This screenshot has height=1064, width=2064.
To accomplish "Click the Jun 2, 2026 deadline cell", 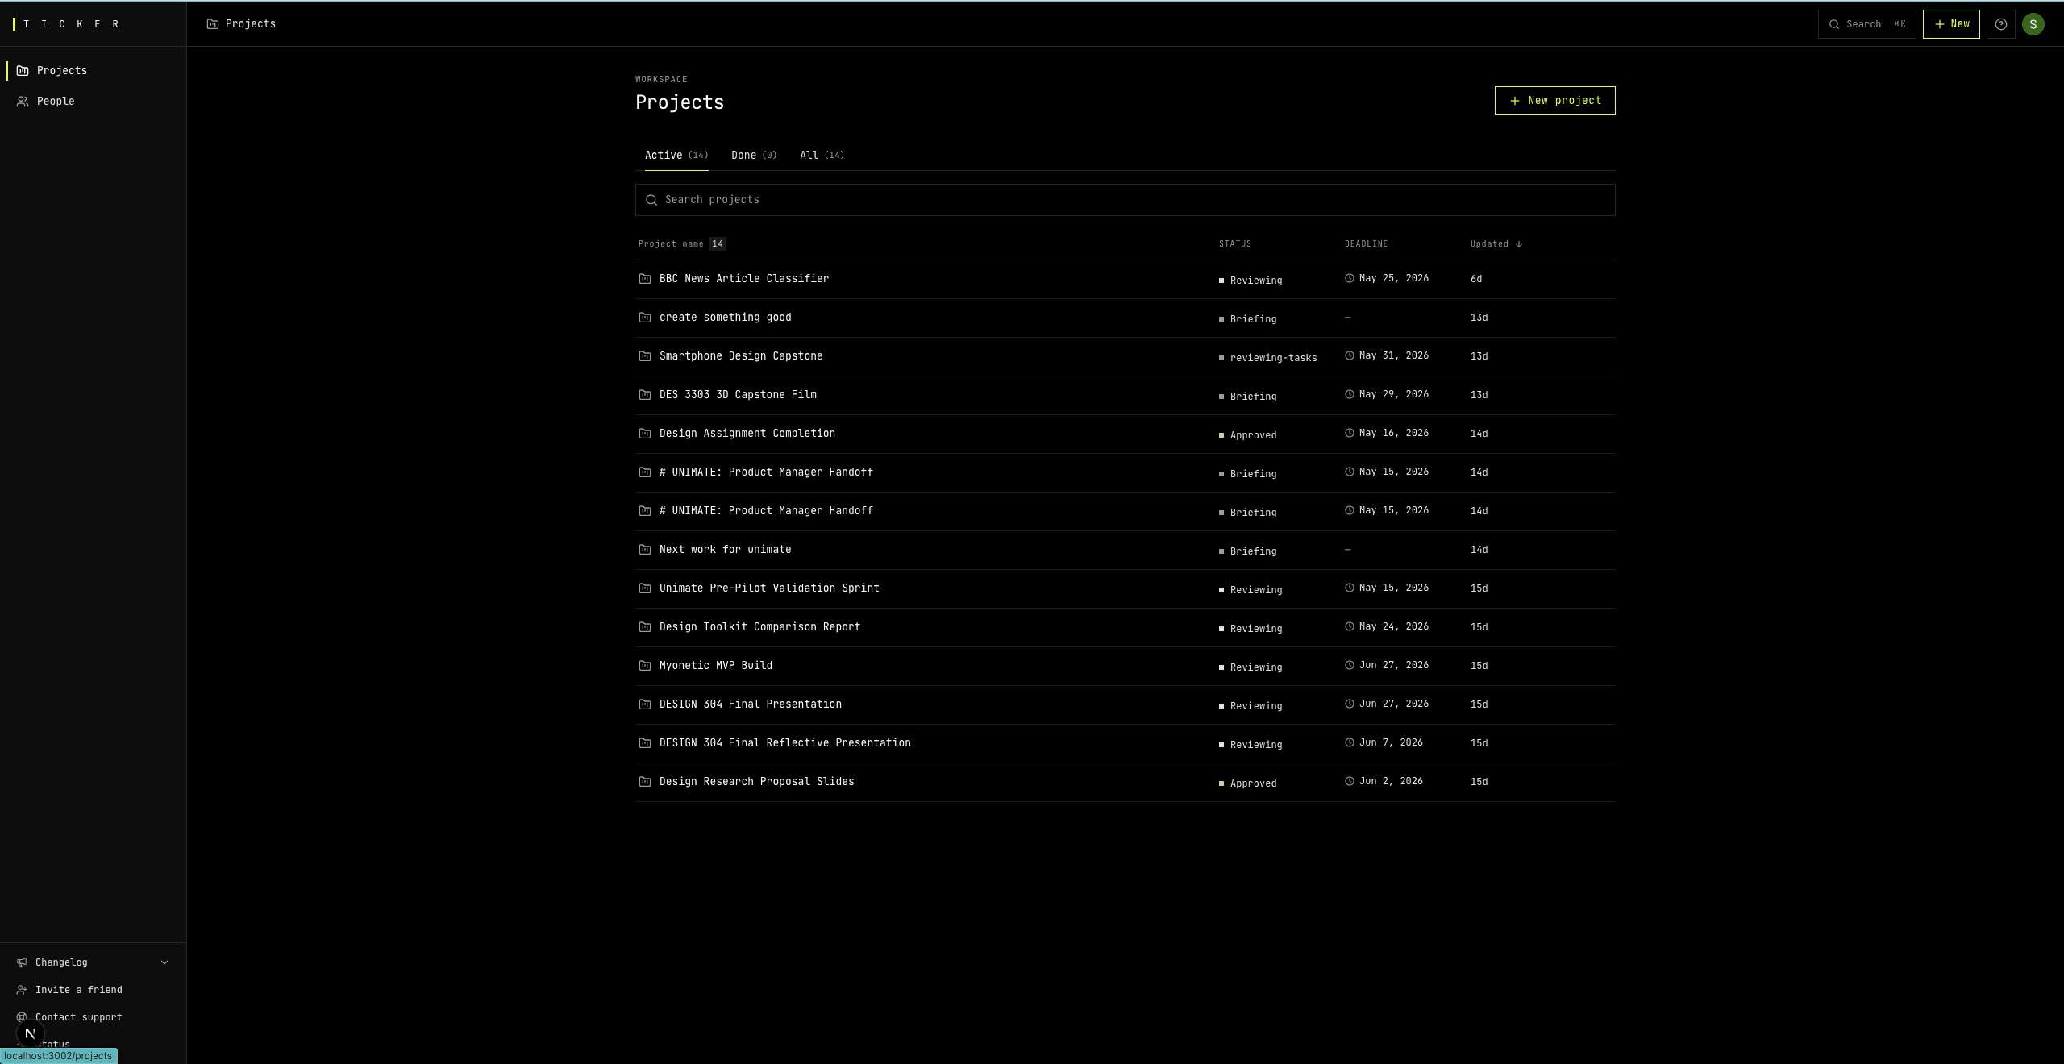I will click(x=1384, y=781).
